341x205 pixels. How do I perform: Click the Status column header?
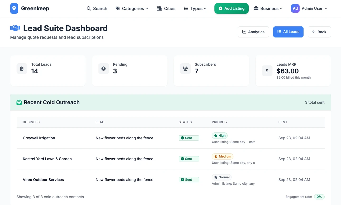pos(185,122)
